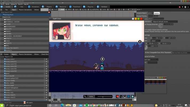Switch to the Tile tab

[6, 10]
